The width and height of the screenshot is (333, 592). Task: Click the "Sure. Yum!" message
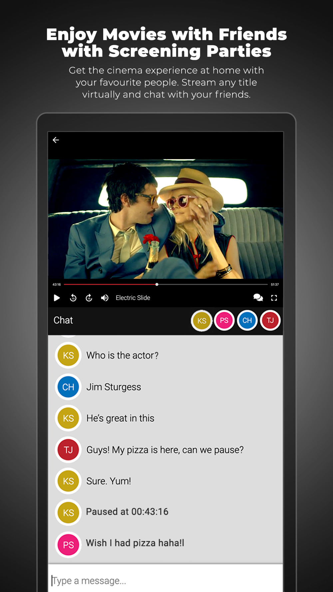coord(109,481)
